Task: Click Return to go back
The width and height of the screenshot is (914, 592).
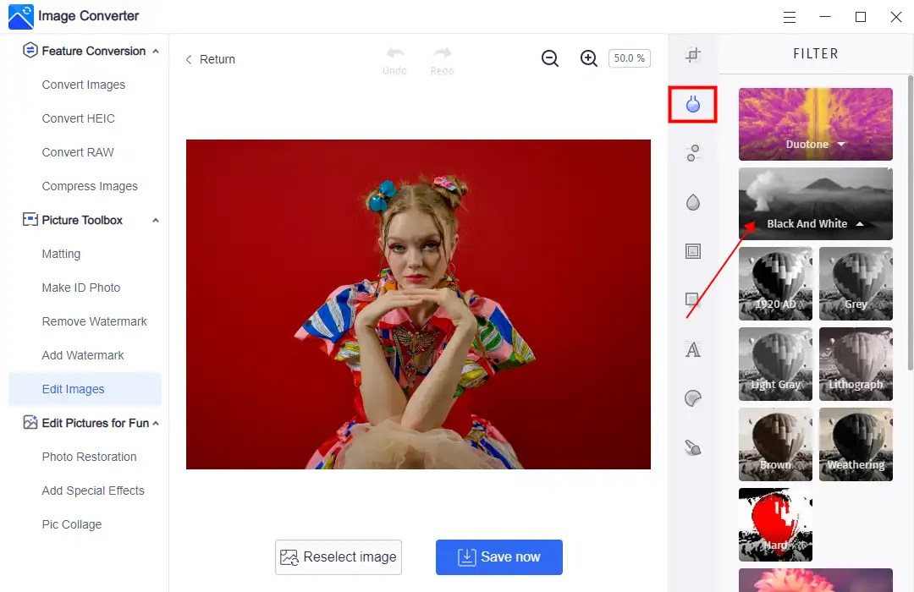Action: click(211, 59)
